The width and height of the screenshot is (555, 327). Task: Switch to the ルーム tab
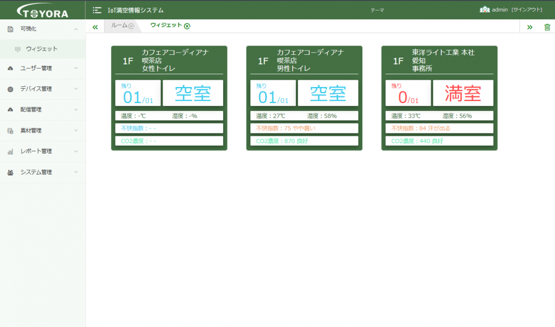click(119, 25)
